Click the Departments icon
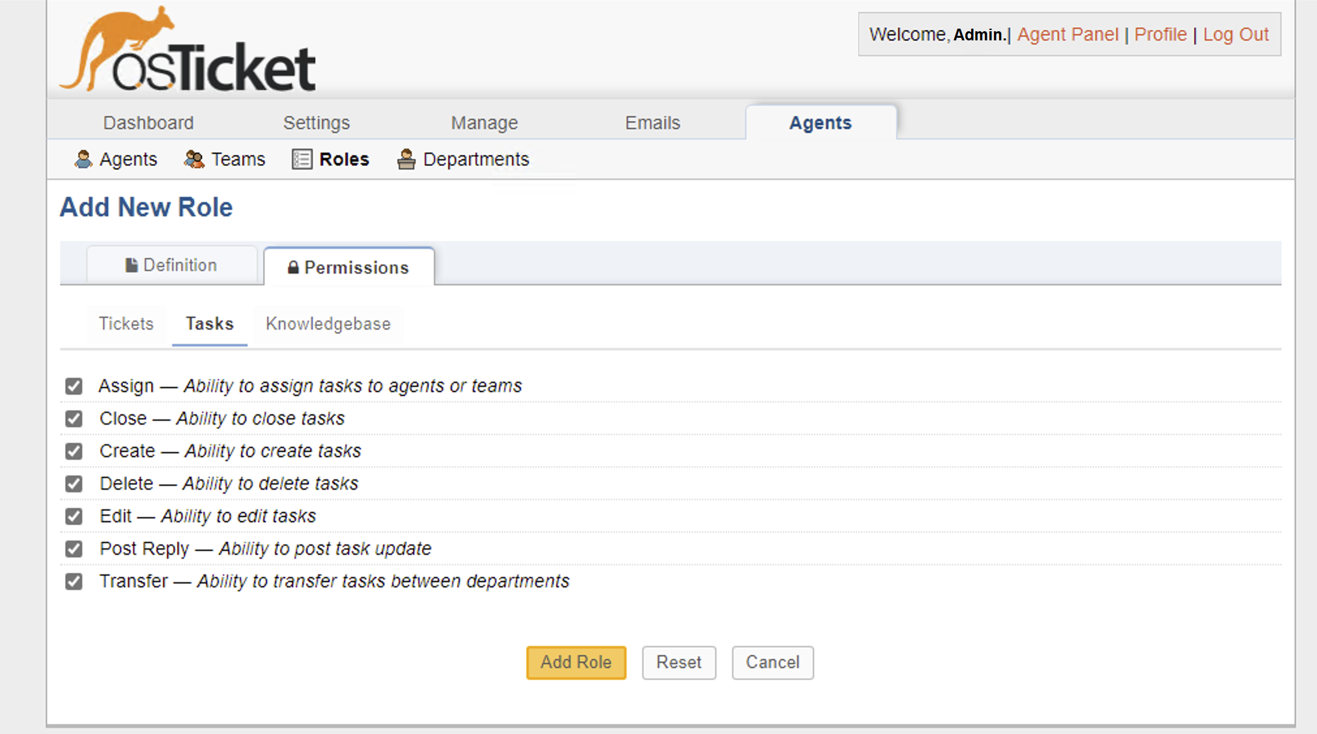Screen dimensions: 1317x734 click(x=406, y=160)
